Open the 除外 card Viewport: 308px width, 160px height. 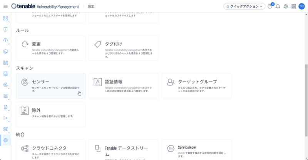[51, 115]
